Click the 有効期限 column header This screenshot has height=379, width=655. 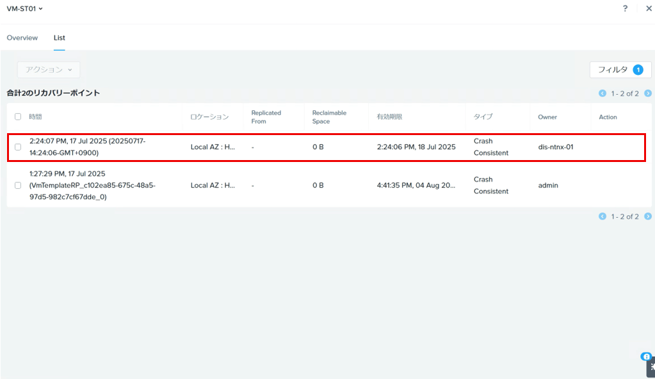click(389, 117)
